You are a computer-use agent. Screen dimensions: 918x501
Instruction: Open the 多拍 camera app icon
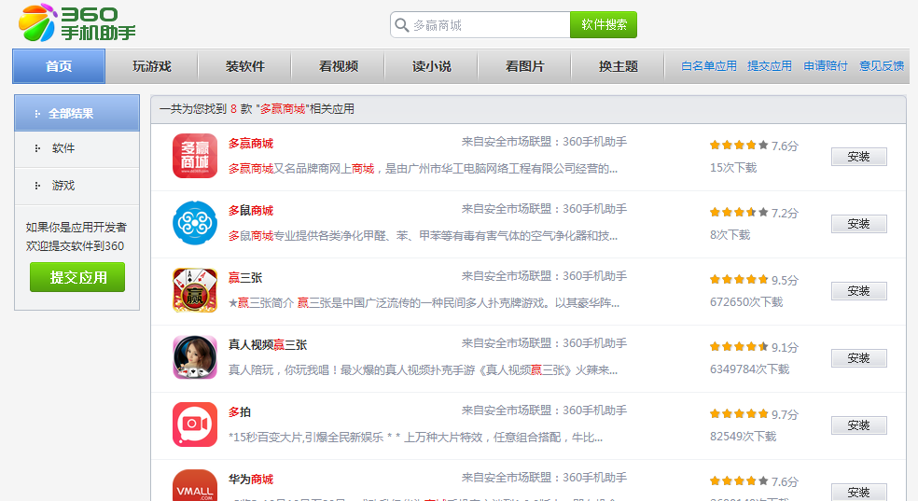[x=195, y=424]
